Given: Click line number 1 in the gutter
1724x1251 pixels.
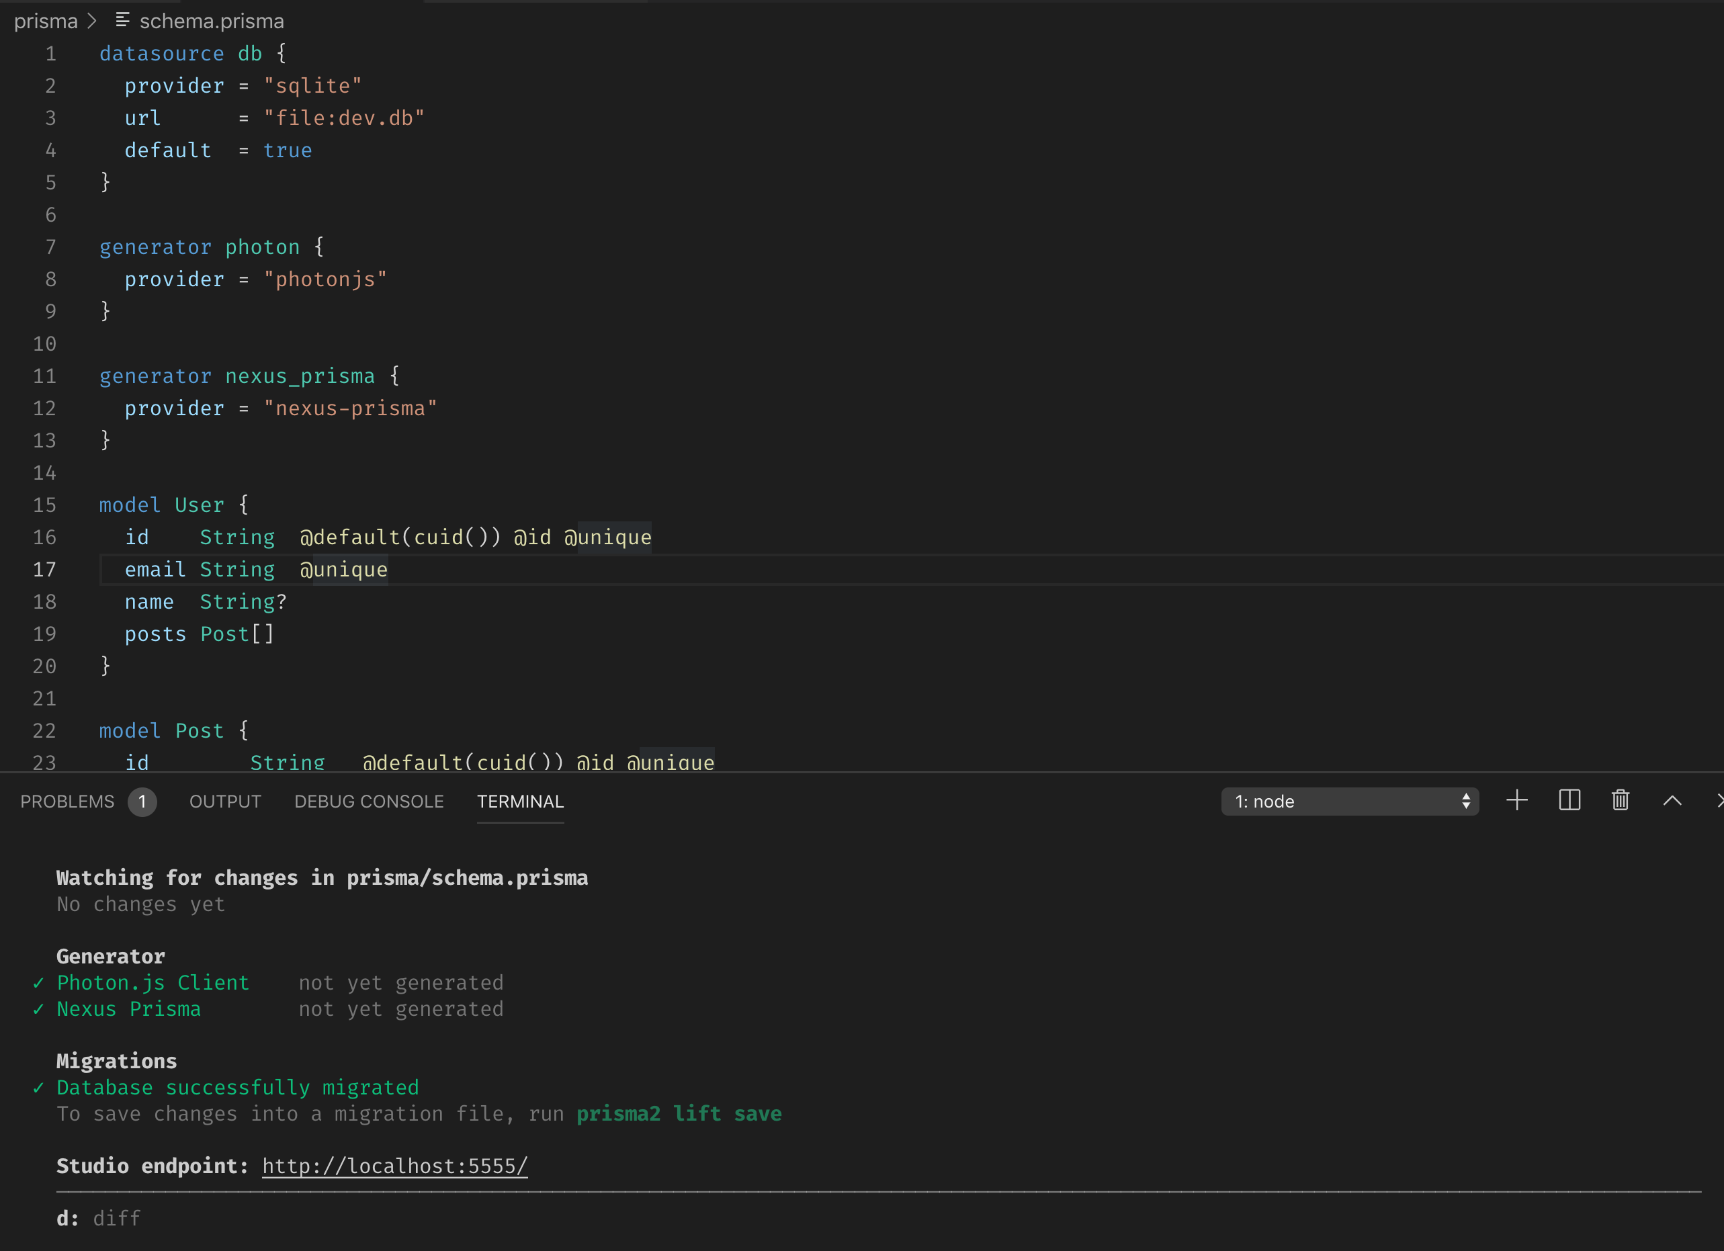Looking at the screenshot, I should (50, 53).
